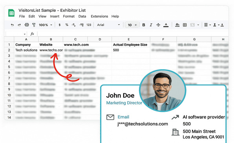
Task: Open the Insert menu
Action: [55, 16]
